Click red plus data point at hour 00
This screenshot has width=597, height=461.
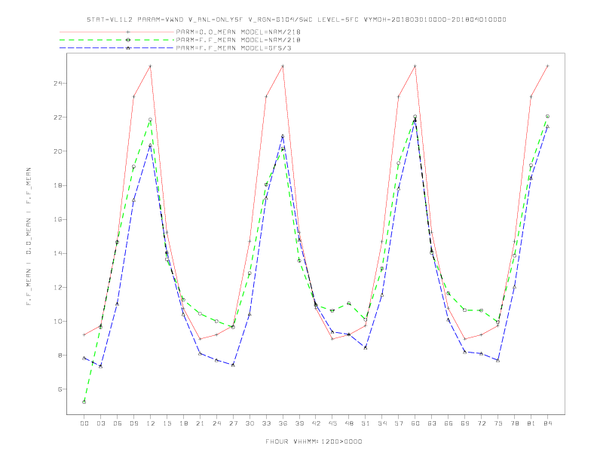pyautogui.click(x=84, y=334)
